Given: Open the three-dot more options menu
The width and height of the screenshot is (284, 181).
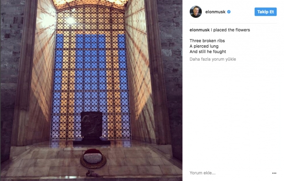Looking at the screenshot, I should (274, 173).
